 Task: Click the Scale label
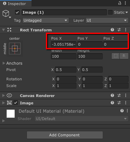tap(11, 86)
